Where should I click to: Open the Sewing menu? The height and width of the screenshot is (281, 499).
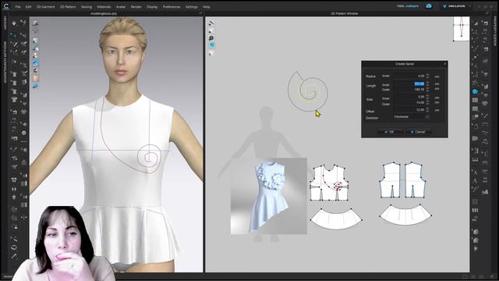87,7
